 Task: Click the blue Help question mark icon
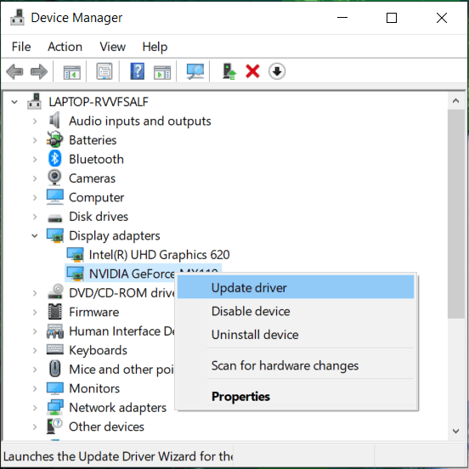point(138,71)
